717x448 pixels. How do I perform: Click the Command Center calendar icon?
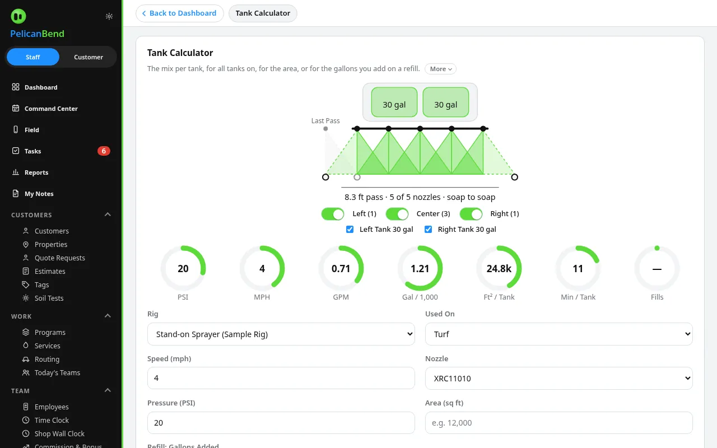pyautogui.click(x=16, y=109)
